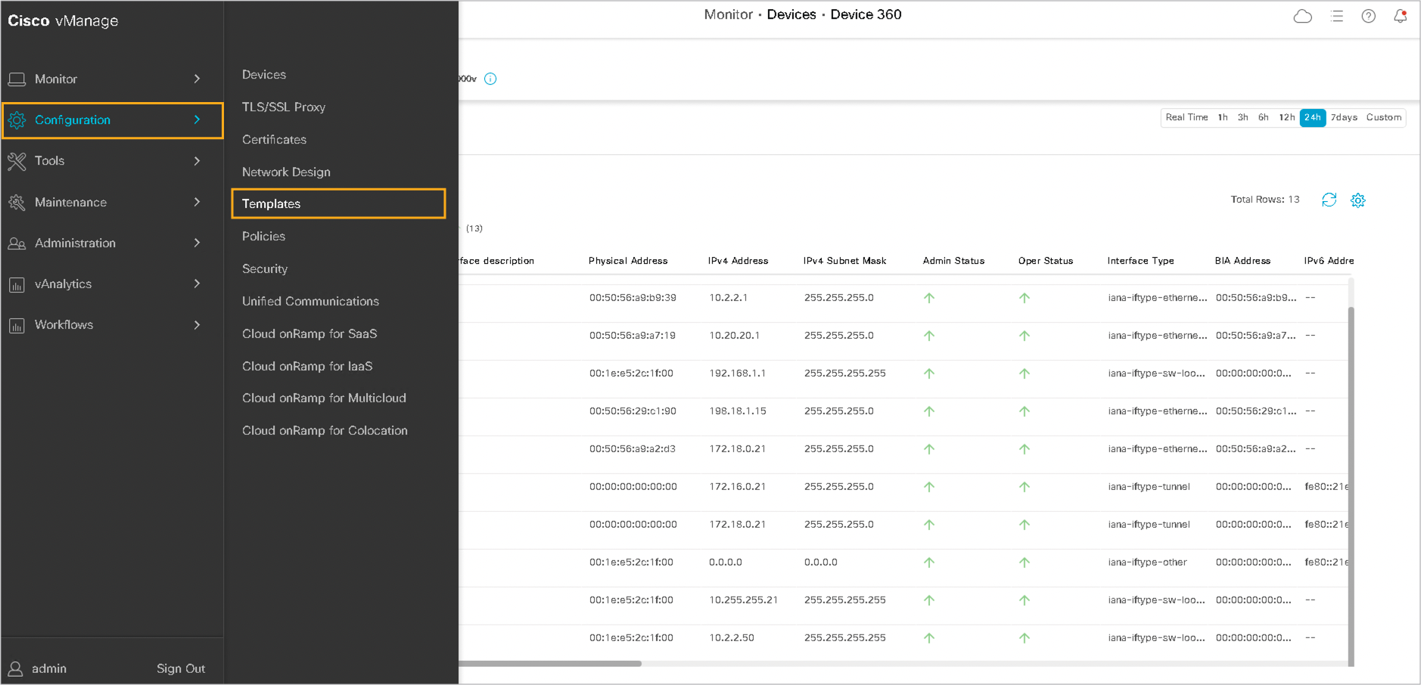Open Network Design submenu item
Screen dimensions: 1421x685
[286, 172]
